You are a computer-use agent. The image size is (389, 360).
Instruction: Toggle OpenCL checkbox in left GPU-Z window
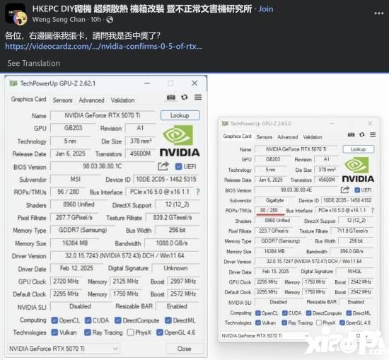coord(54,320)
